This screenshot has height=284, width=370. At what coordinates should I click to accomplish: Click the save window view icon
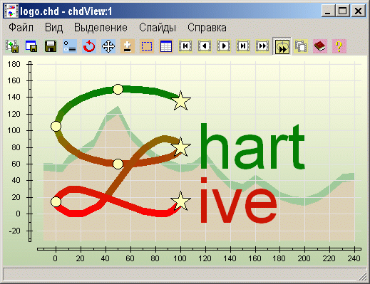pos(31,46)
